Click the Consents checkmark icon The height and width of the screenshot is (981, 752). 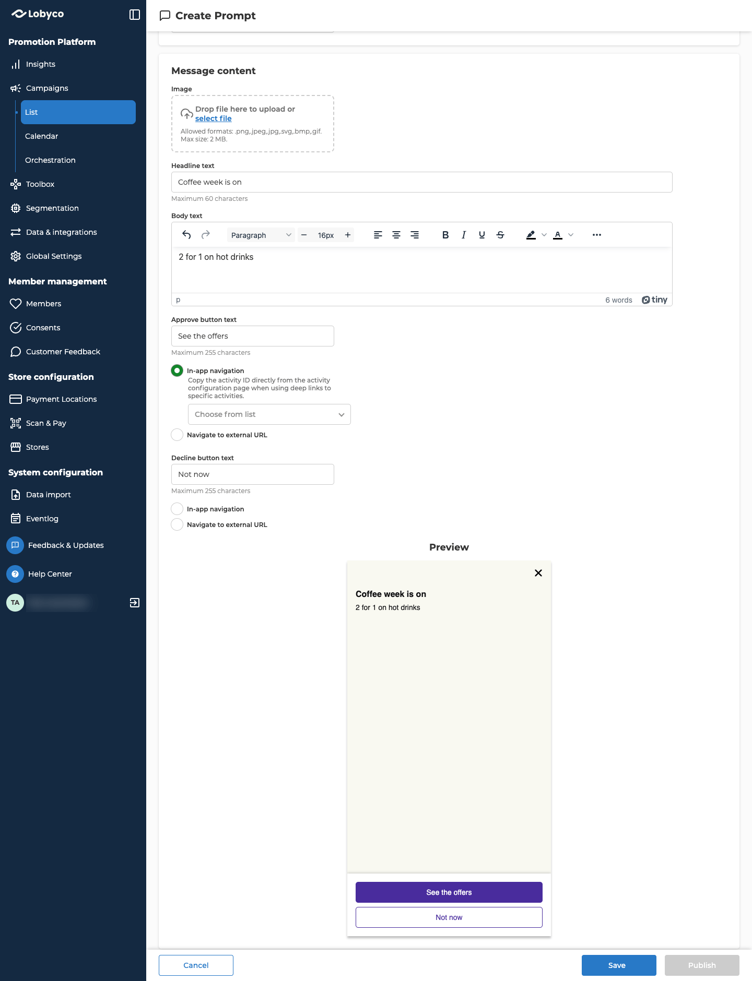16,328
